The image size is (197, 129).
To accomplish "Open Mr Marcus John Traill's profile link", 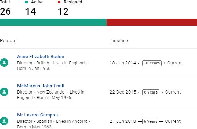I will pyautogui.click(x=41, y=86).
